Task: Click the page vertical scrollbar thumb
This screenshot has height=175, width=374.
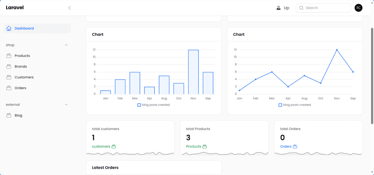Action: click(x=372, y=76)
